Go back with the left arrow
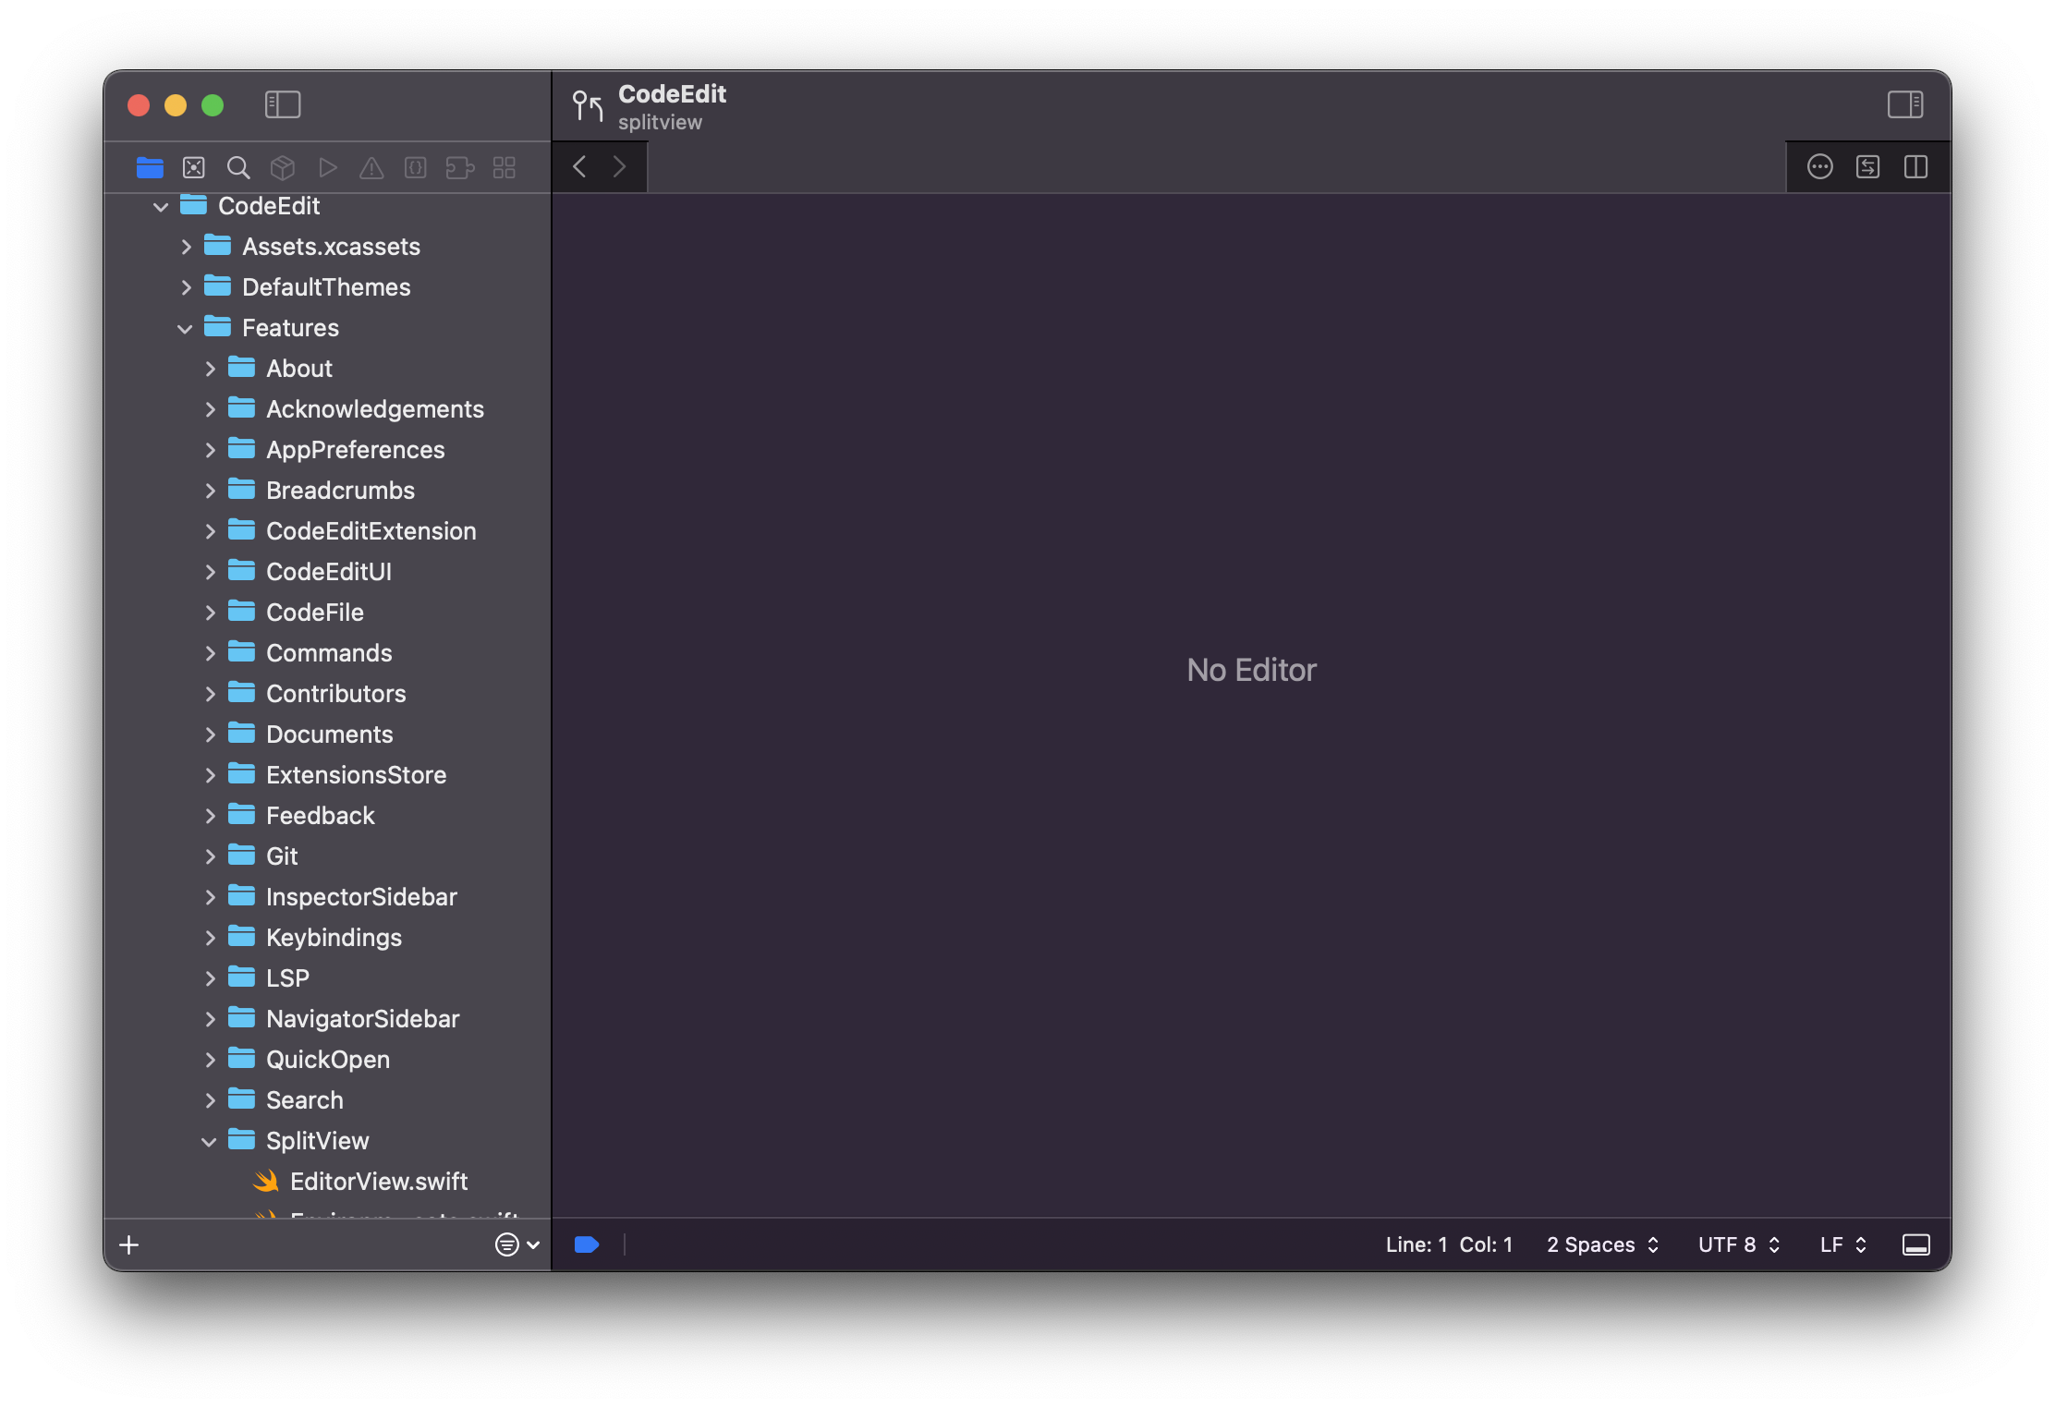Screen dimensions: 2055x1408 pos(579,166)
